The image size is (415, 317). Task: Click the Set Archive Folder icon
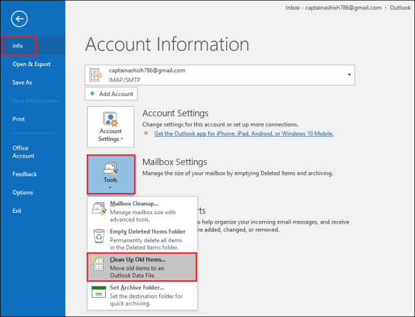98,292
